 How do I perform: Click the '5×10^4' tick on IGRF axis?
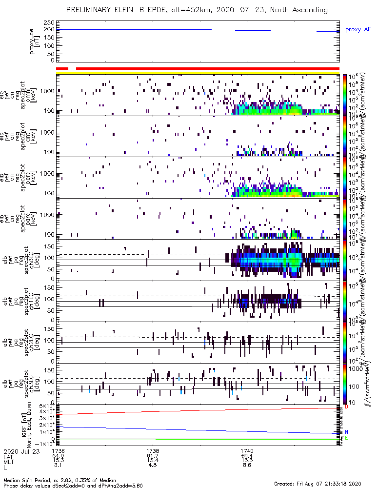(x=47, y=406)
